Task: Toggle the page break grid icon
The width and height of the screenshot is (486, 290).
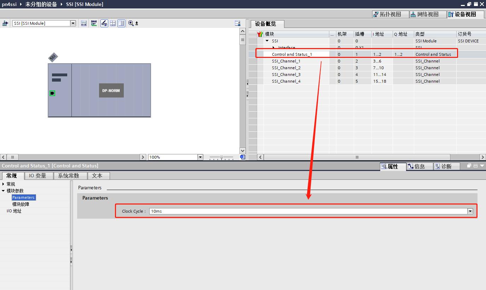Action: click(113, 23)
